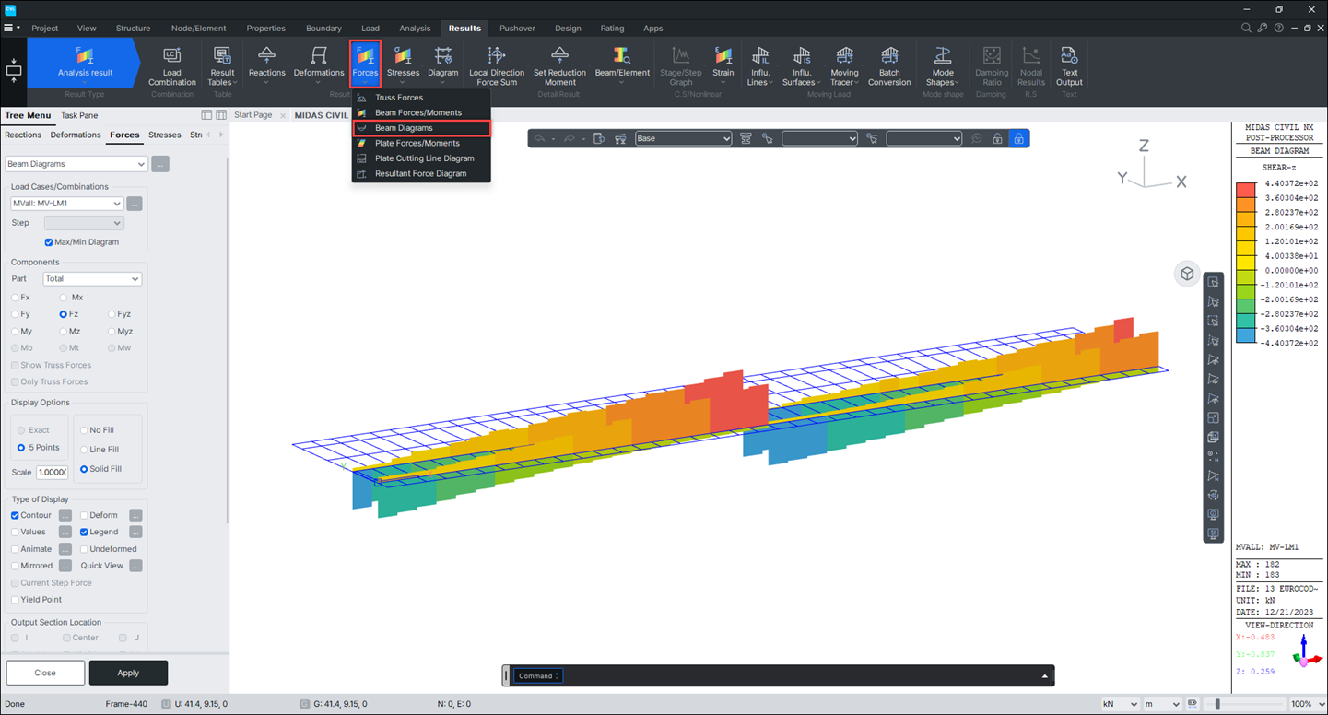The height and width of the screenshot is (715, 1328).
Task: Open the kN force unit dropdown
Action: click(1120, 704)
